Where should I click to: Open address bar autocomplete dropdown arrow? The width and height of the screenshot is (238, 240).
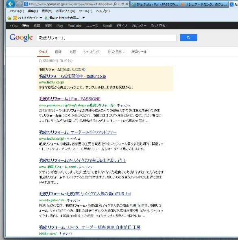pos(119,4)
